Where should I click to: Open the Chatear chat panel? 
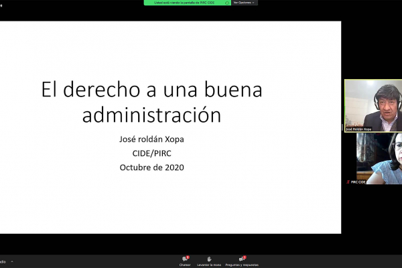pyautogui.click(x=185, y=261)
